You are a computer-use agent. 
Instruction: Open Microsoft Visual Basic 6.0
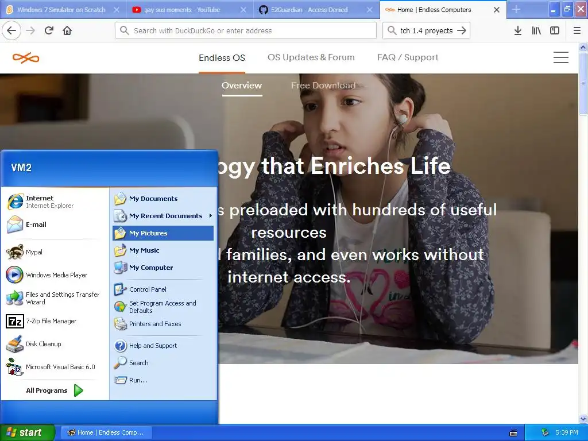click(x=55, y=367)
